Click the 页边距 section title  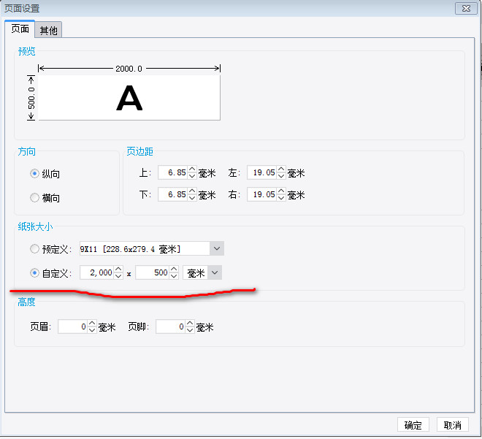pos(139,151)
